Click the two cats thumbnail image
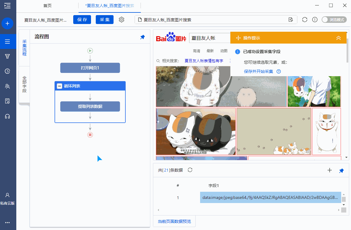 [196, 132]
